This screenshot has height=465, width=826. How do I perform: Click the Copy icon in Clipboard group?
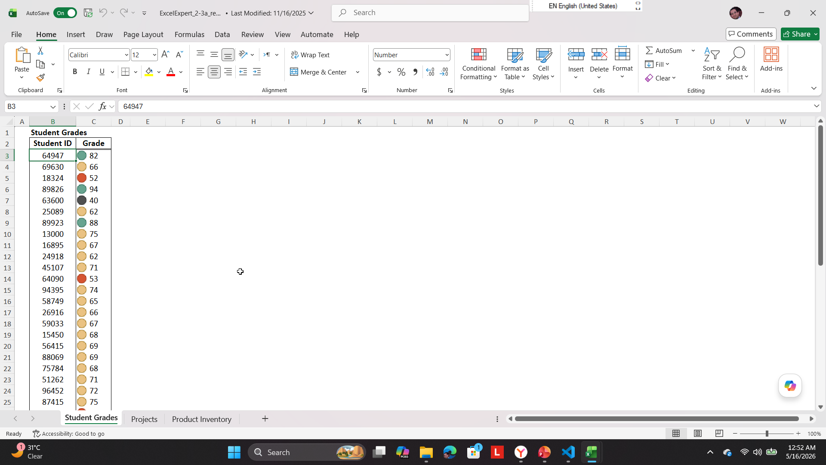click(40, 65)
